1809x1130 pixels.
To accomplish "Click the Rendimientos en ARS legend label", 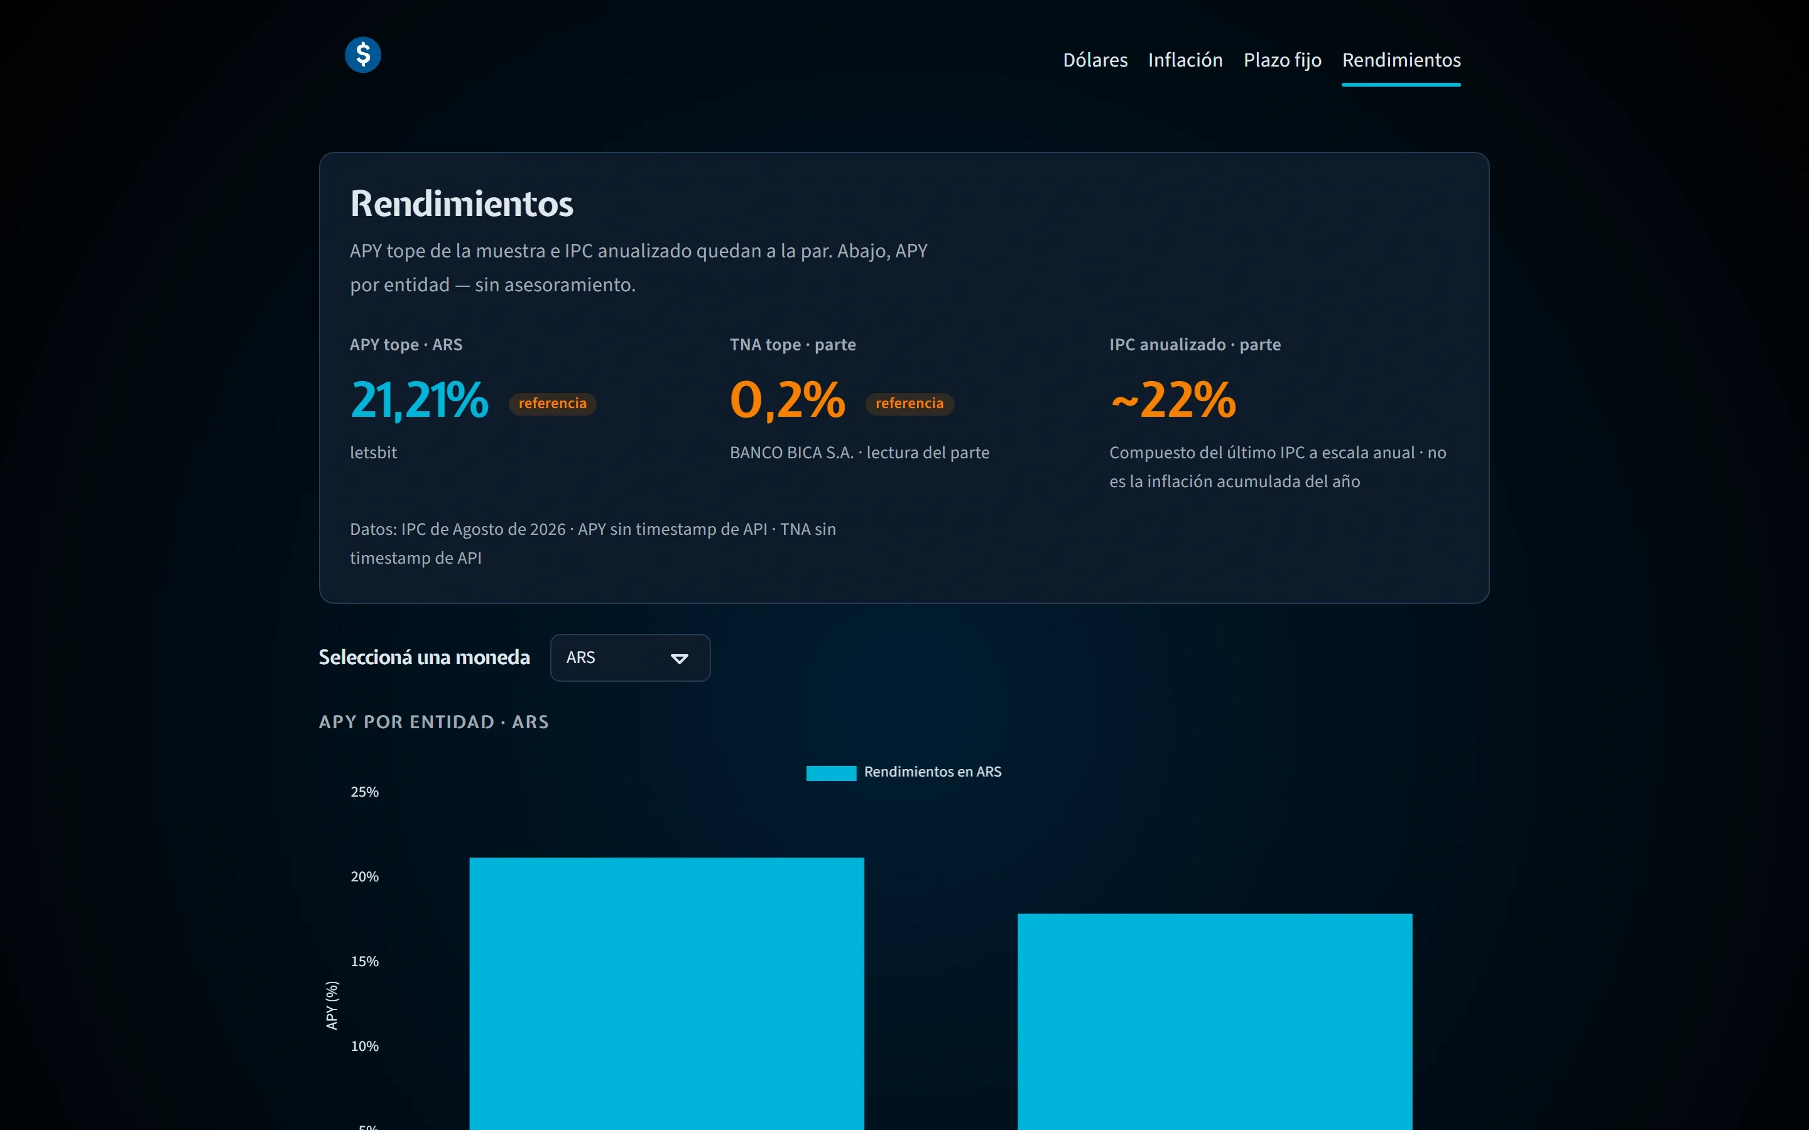I will click(932, 772).
